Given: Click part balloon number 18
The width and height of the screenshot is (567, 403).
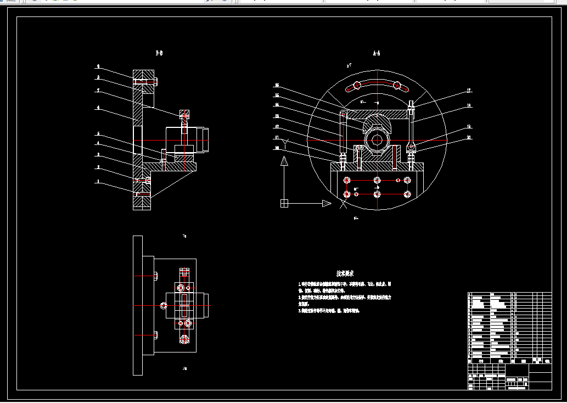Looking at the screenshot, I should [469, 106].
